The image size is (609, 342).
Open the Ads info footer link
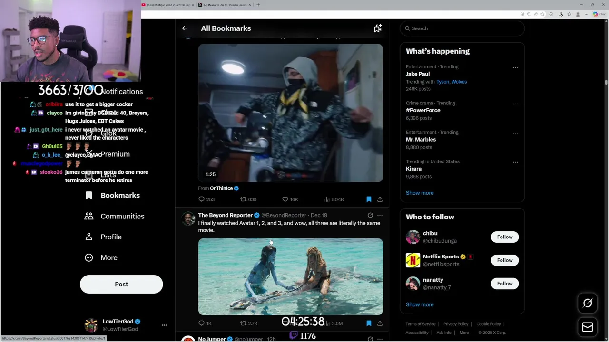click(x=444, y=332)
